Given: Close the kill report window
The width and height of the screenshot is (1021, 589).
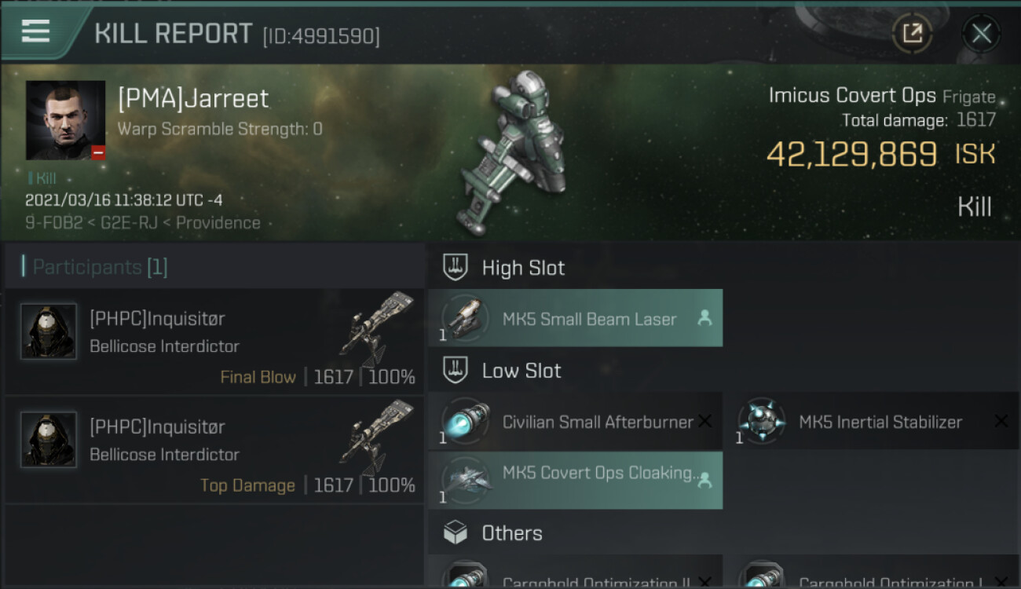Looking at the screenshot, I should (x=981, y=33).
